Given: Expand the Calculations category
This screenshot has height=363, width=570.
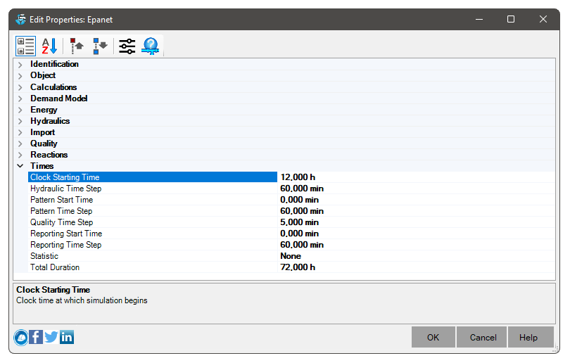Looking at the screenshot, I should click(20, 87).
